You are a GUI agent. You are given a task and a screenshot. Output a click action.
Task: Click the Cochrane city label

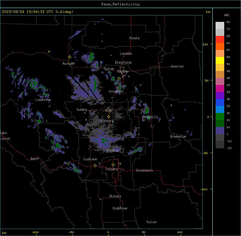90,159
